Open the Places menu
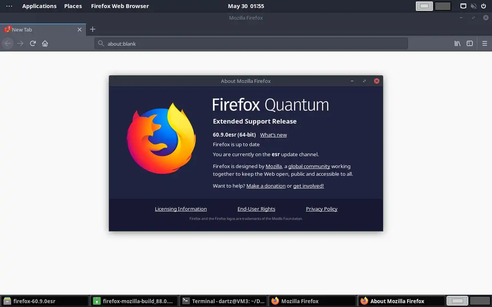Viewport: 492px width, 307px height. pyautogui.click(x=73, y=6)
